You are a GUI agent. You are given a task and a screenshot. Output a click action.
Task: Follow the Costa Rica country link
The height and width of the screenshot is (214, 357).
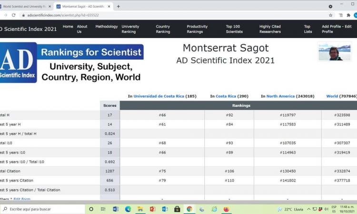point(226,96)
